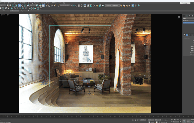Switch to the Modify panel icon
This screenshot has width=194, height=123.
tap(187, 16)
